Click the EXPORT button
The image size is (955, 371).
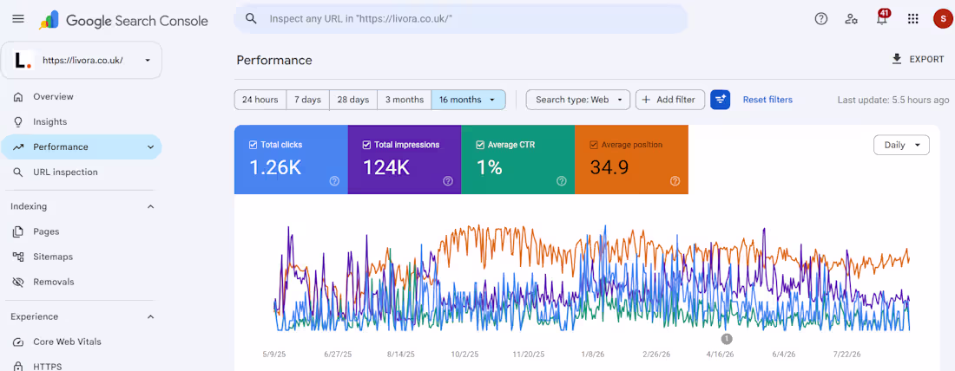pos(918,59)
